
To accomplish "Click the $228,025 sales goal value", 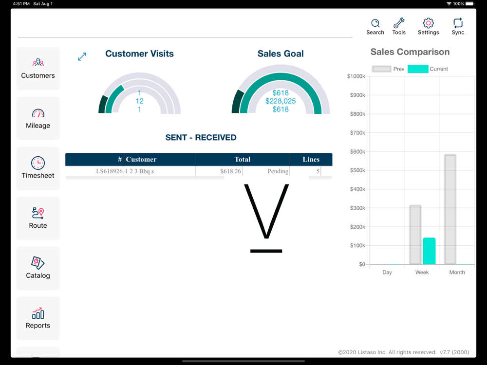I will tap(281, 101).
